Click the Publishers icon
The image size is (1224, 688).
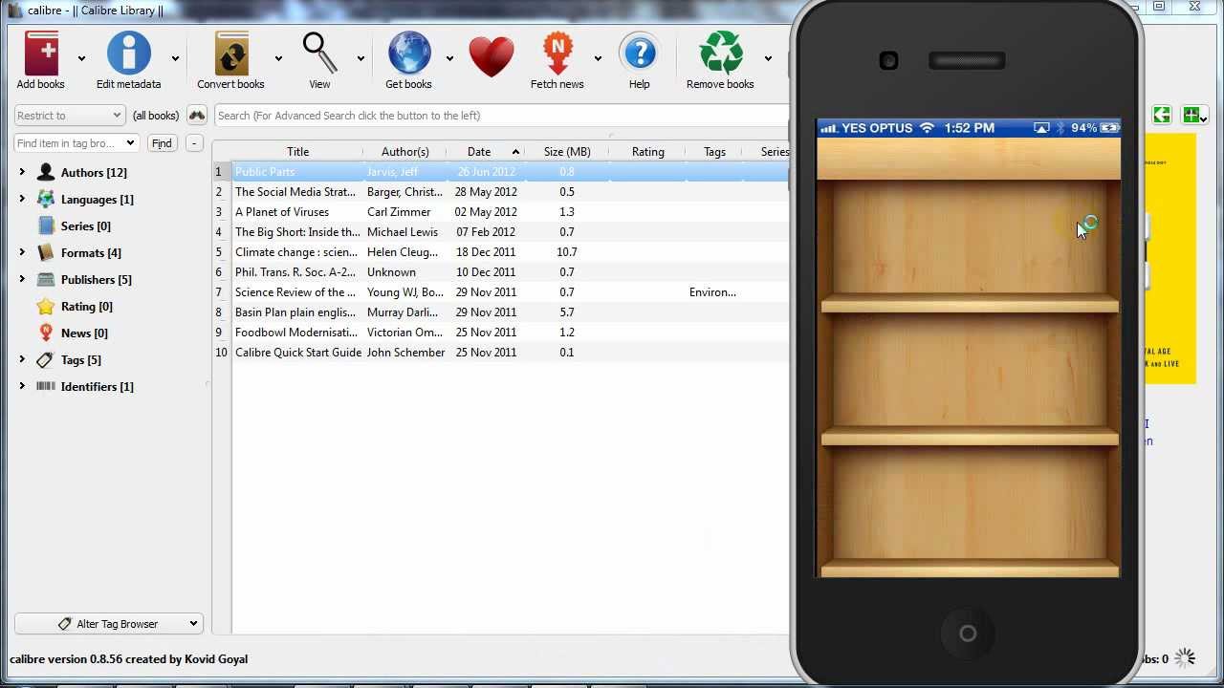[46, 279]
